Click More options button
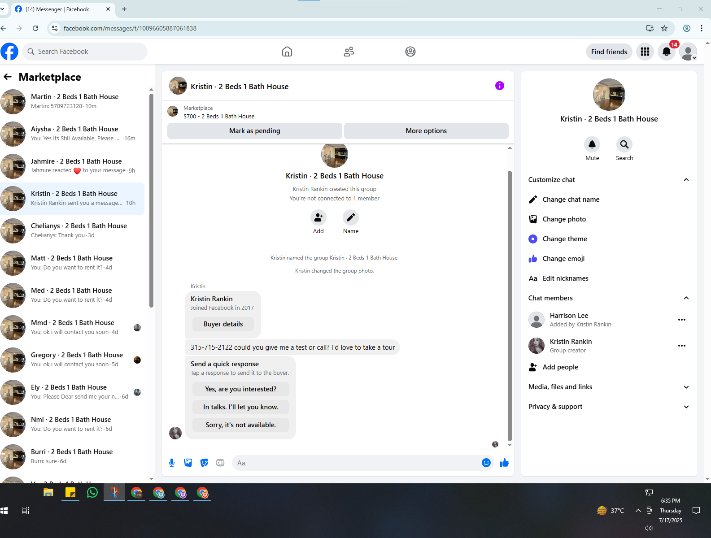The image size is (711, 538). coord(426,131)
